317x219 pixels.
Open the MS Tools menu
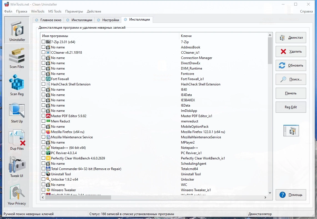[x=55, y=11]
